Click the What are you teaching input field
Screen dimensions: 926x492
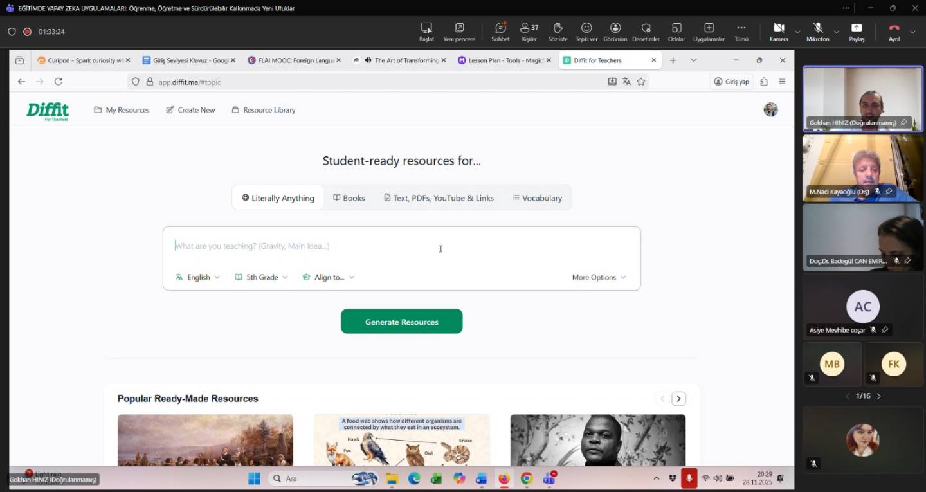pos(386,246)
